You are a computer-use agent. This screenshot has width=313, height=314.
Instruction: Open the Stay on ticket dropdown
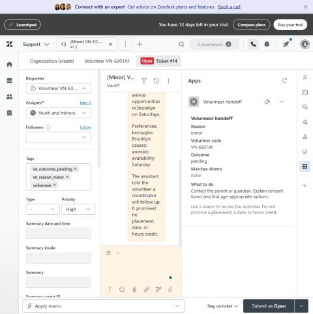pos(222,306)
